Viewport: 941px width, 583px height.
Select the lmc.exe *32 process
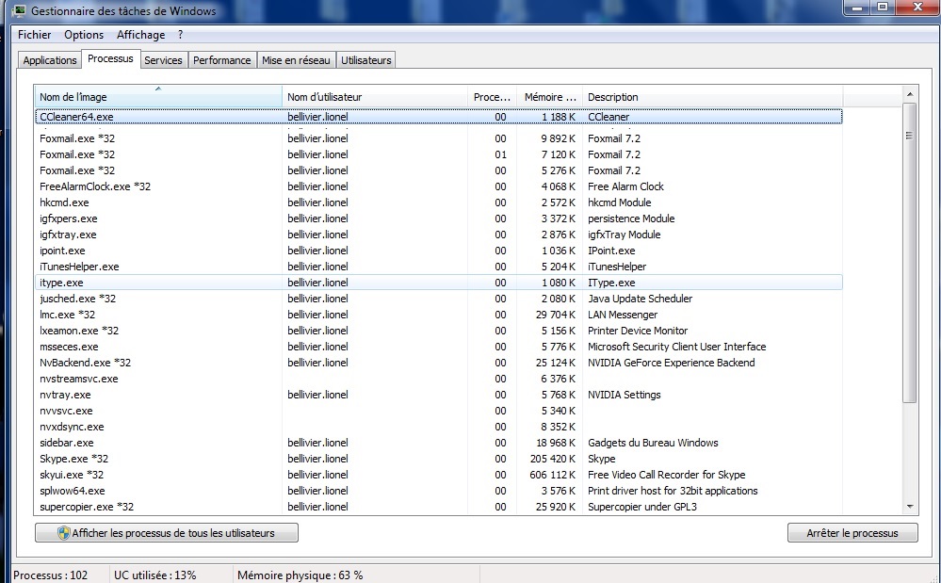click(438, 315)
